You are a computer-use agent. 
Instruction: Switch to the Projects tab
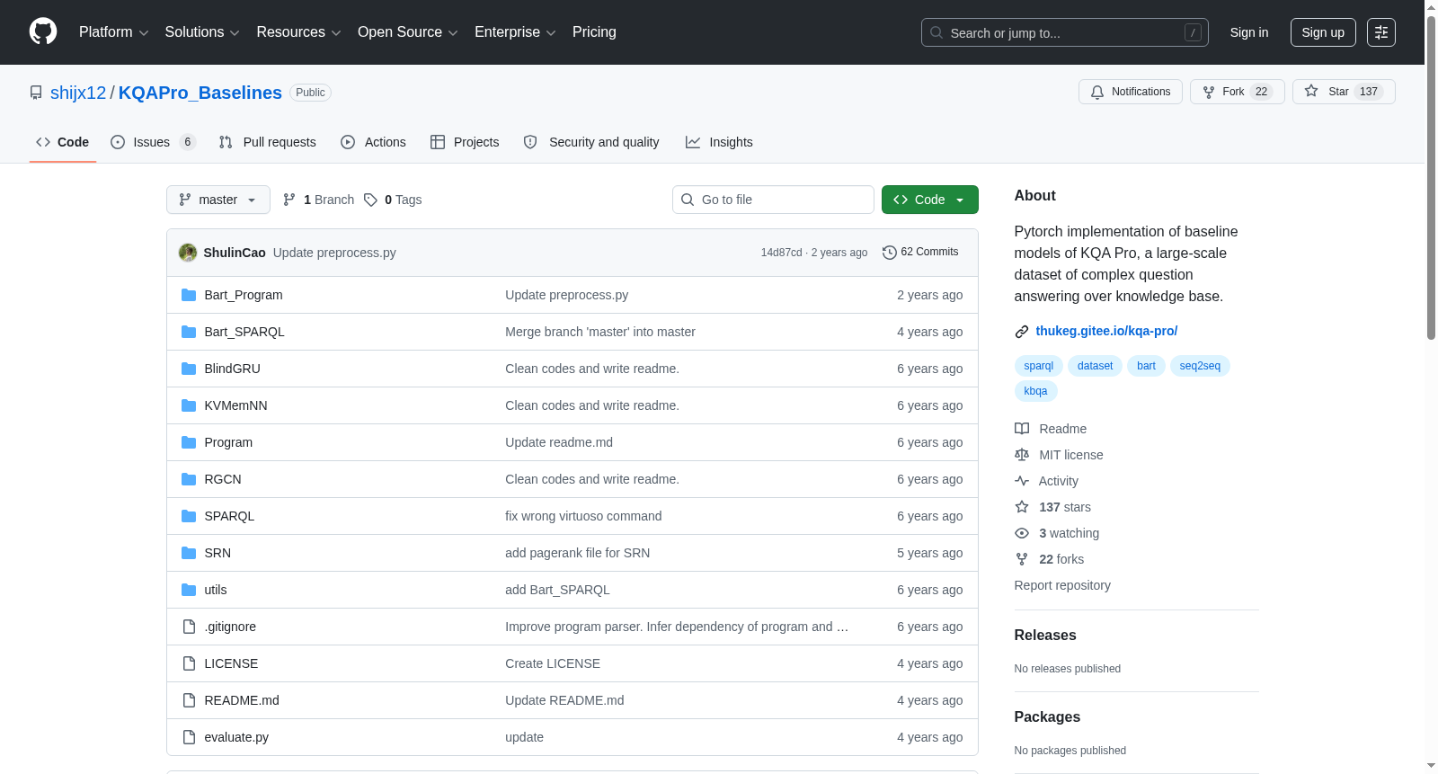pos(465,142)
